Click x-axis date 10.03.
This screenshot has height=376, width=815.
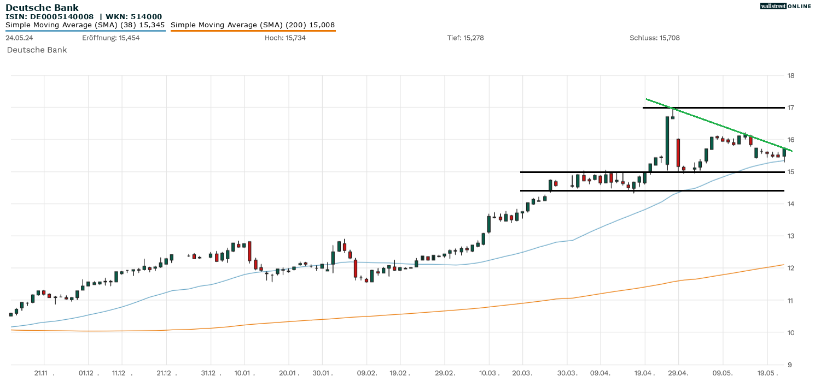tap(490, 373)
